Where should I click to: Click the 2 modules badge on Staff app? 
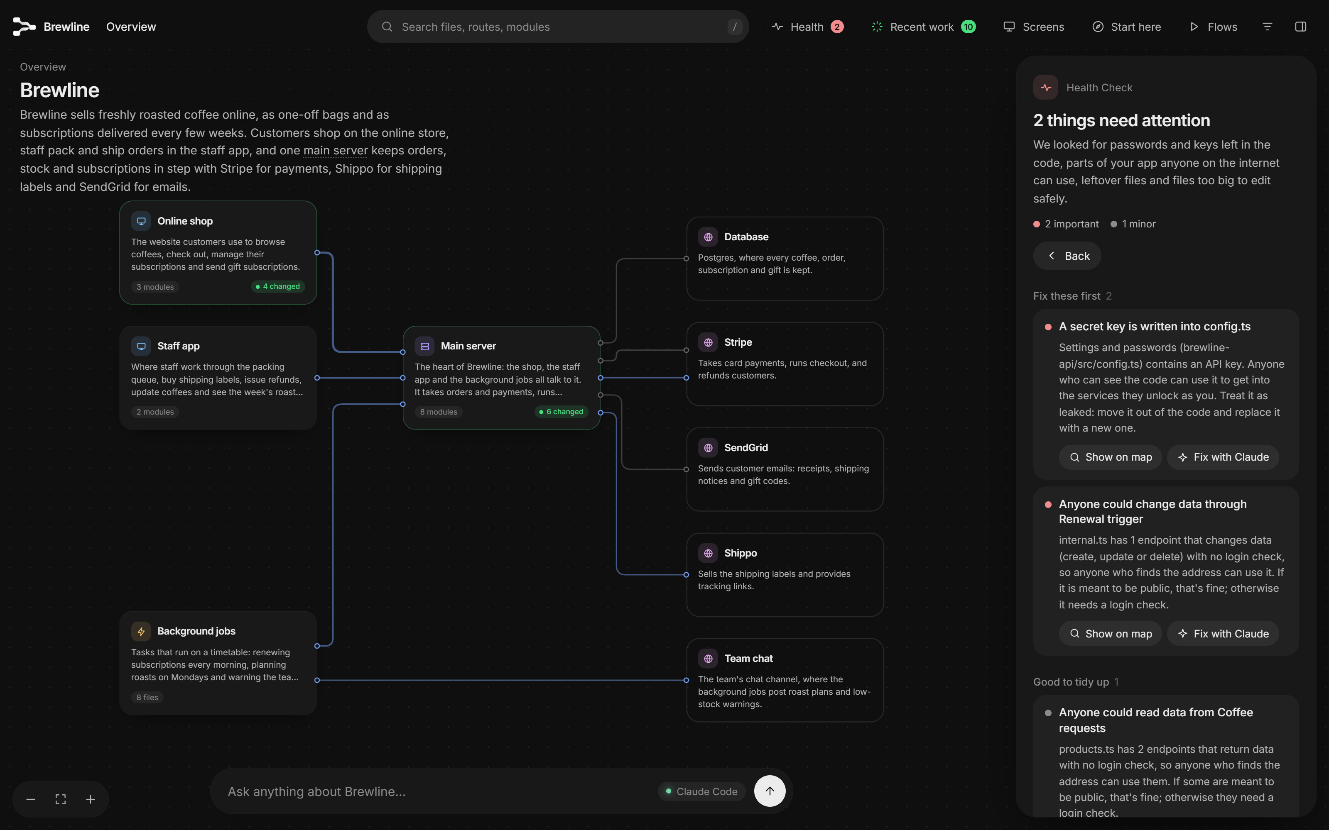click(155, 412)
